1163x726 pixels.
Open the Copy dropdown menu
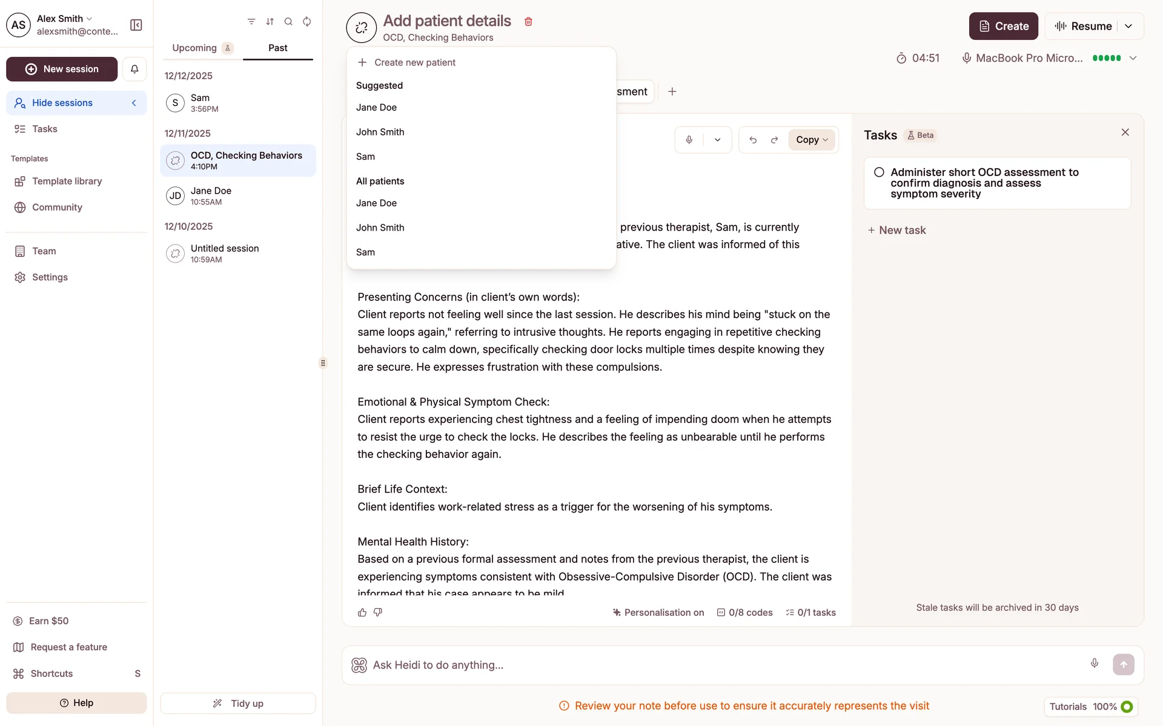[x=812, y=140]
